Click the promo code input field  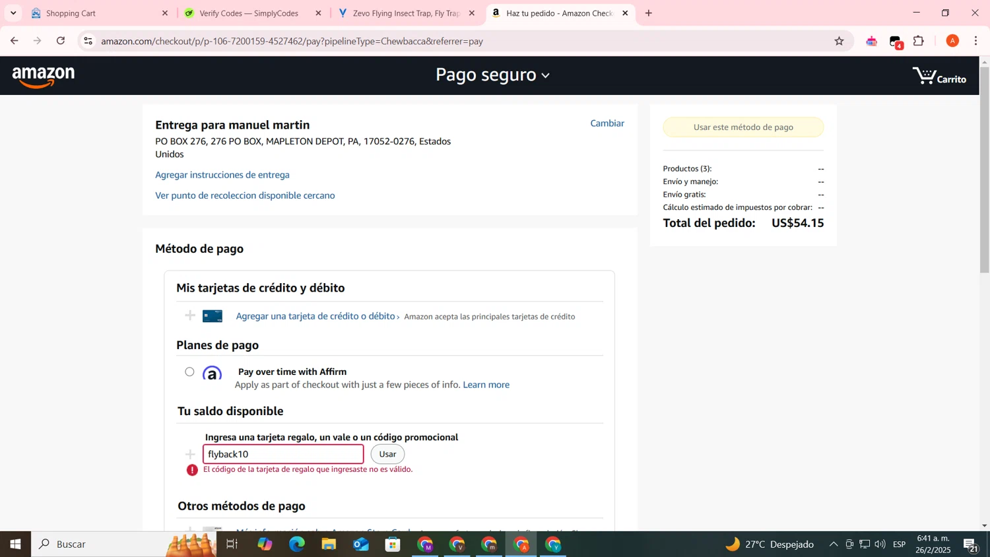[x=283, y=454]
